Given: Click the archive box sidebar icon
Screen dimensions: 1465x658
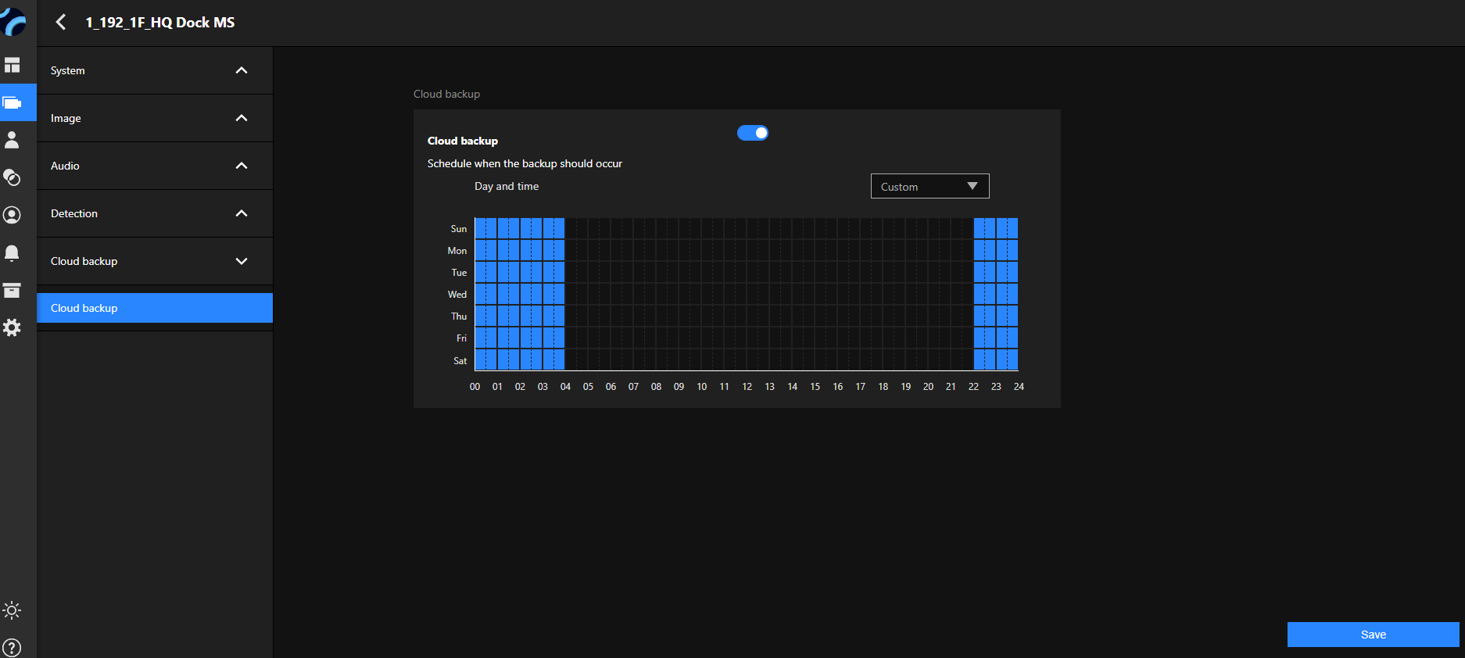Looking at the screenshot, I should point(13,290).
